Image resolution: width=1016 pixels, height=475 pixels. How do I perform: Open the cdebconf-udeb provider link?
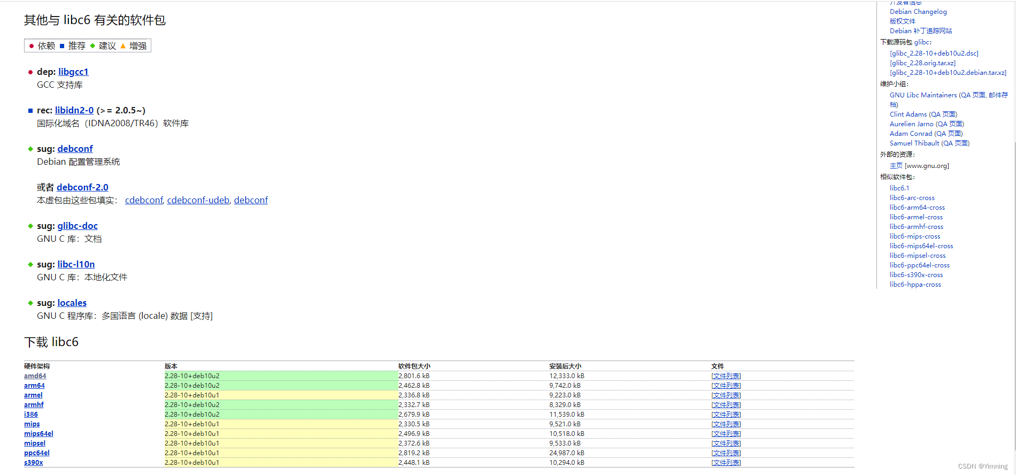tap(198, 200)
